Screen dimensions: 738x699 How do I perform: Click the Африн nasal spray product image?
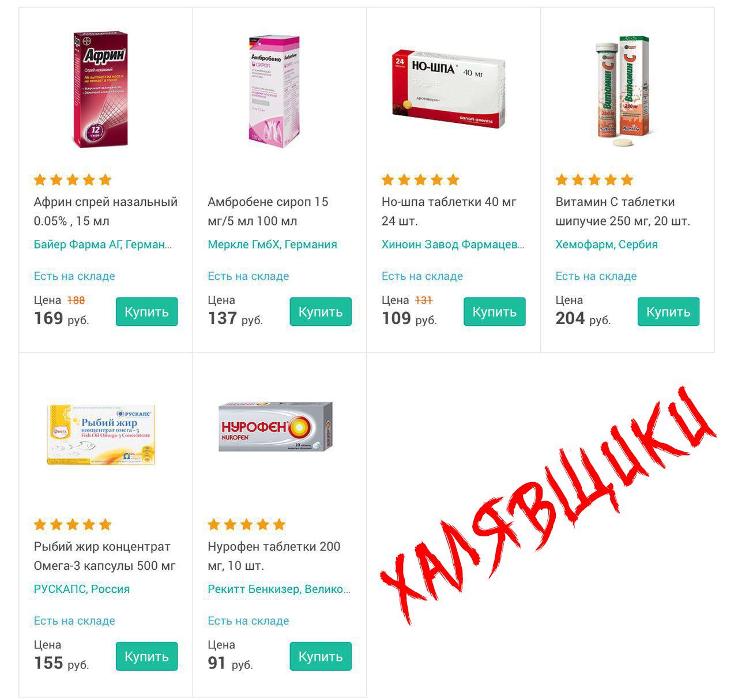click(x=100, y=90)
